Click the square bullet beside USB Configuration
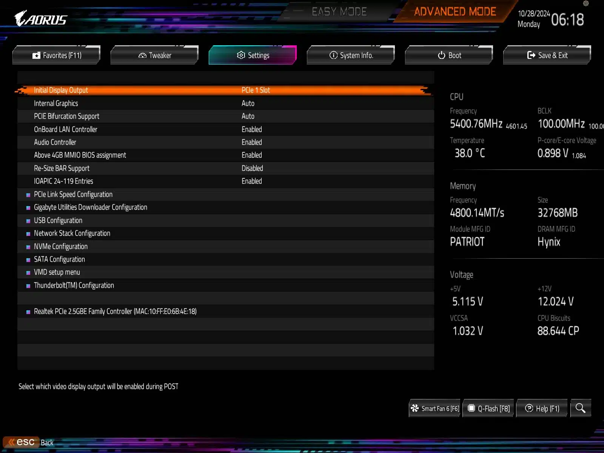The image size is (604, 453). tap(28, 221)
